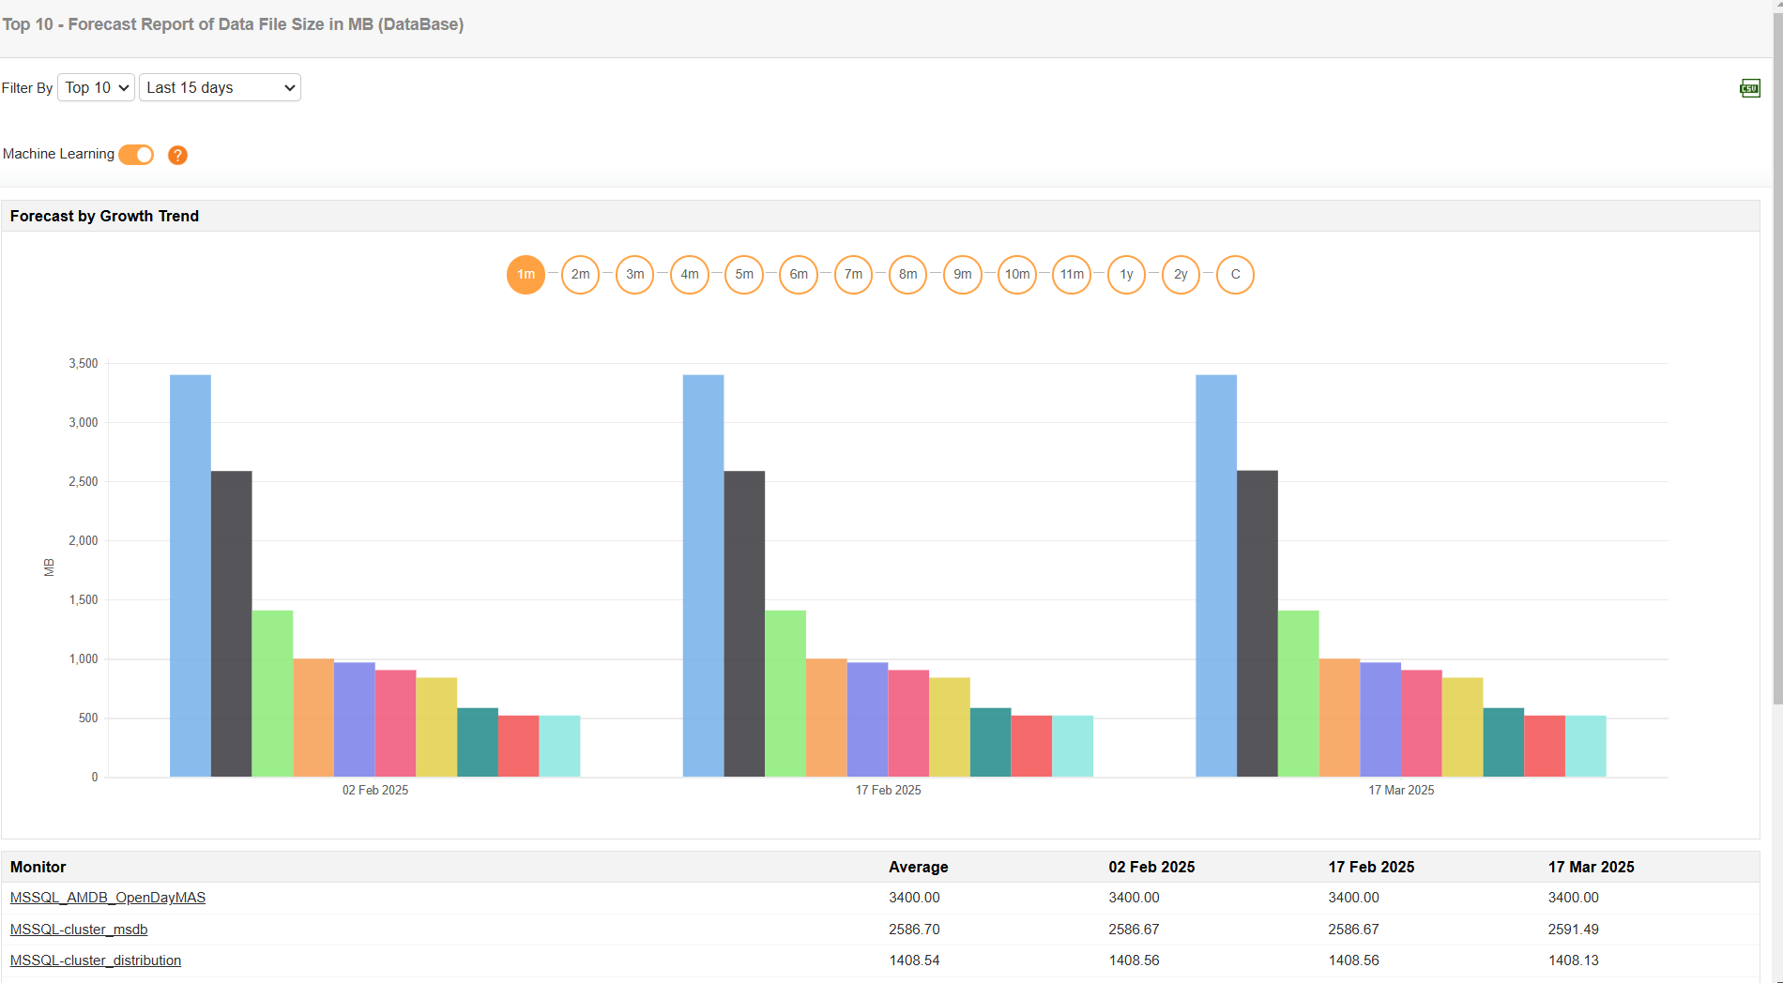This screenshot has height=983, width=1783.
Task: Click the Machine Learning help question icon
Action: tap(177, 155)
